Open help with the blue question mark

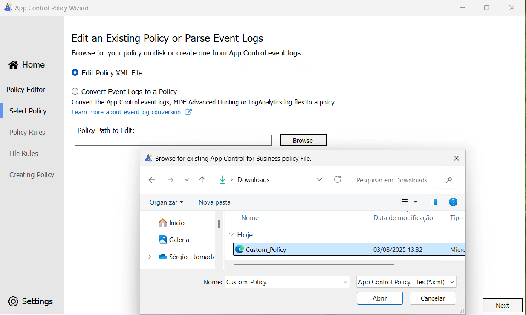pyautogui.click(x=453, y=202)
